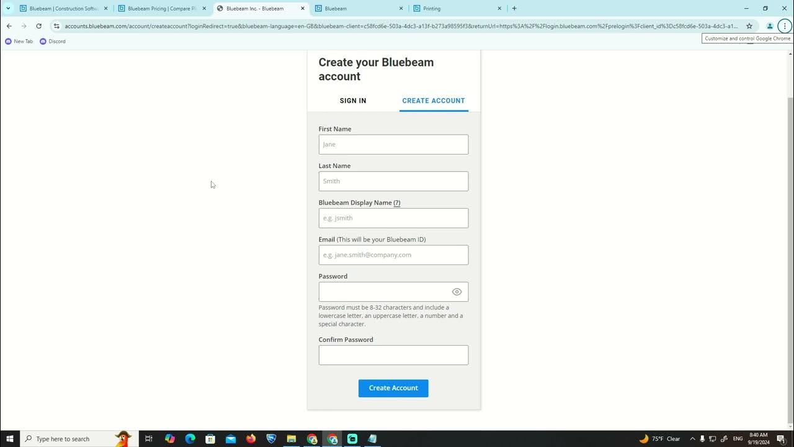
Task: Open the notepad-style app in taskbar
Action: coord(372,439)
